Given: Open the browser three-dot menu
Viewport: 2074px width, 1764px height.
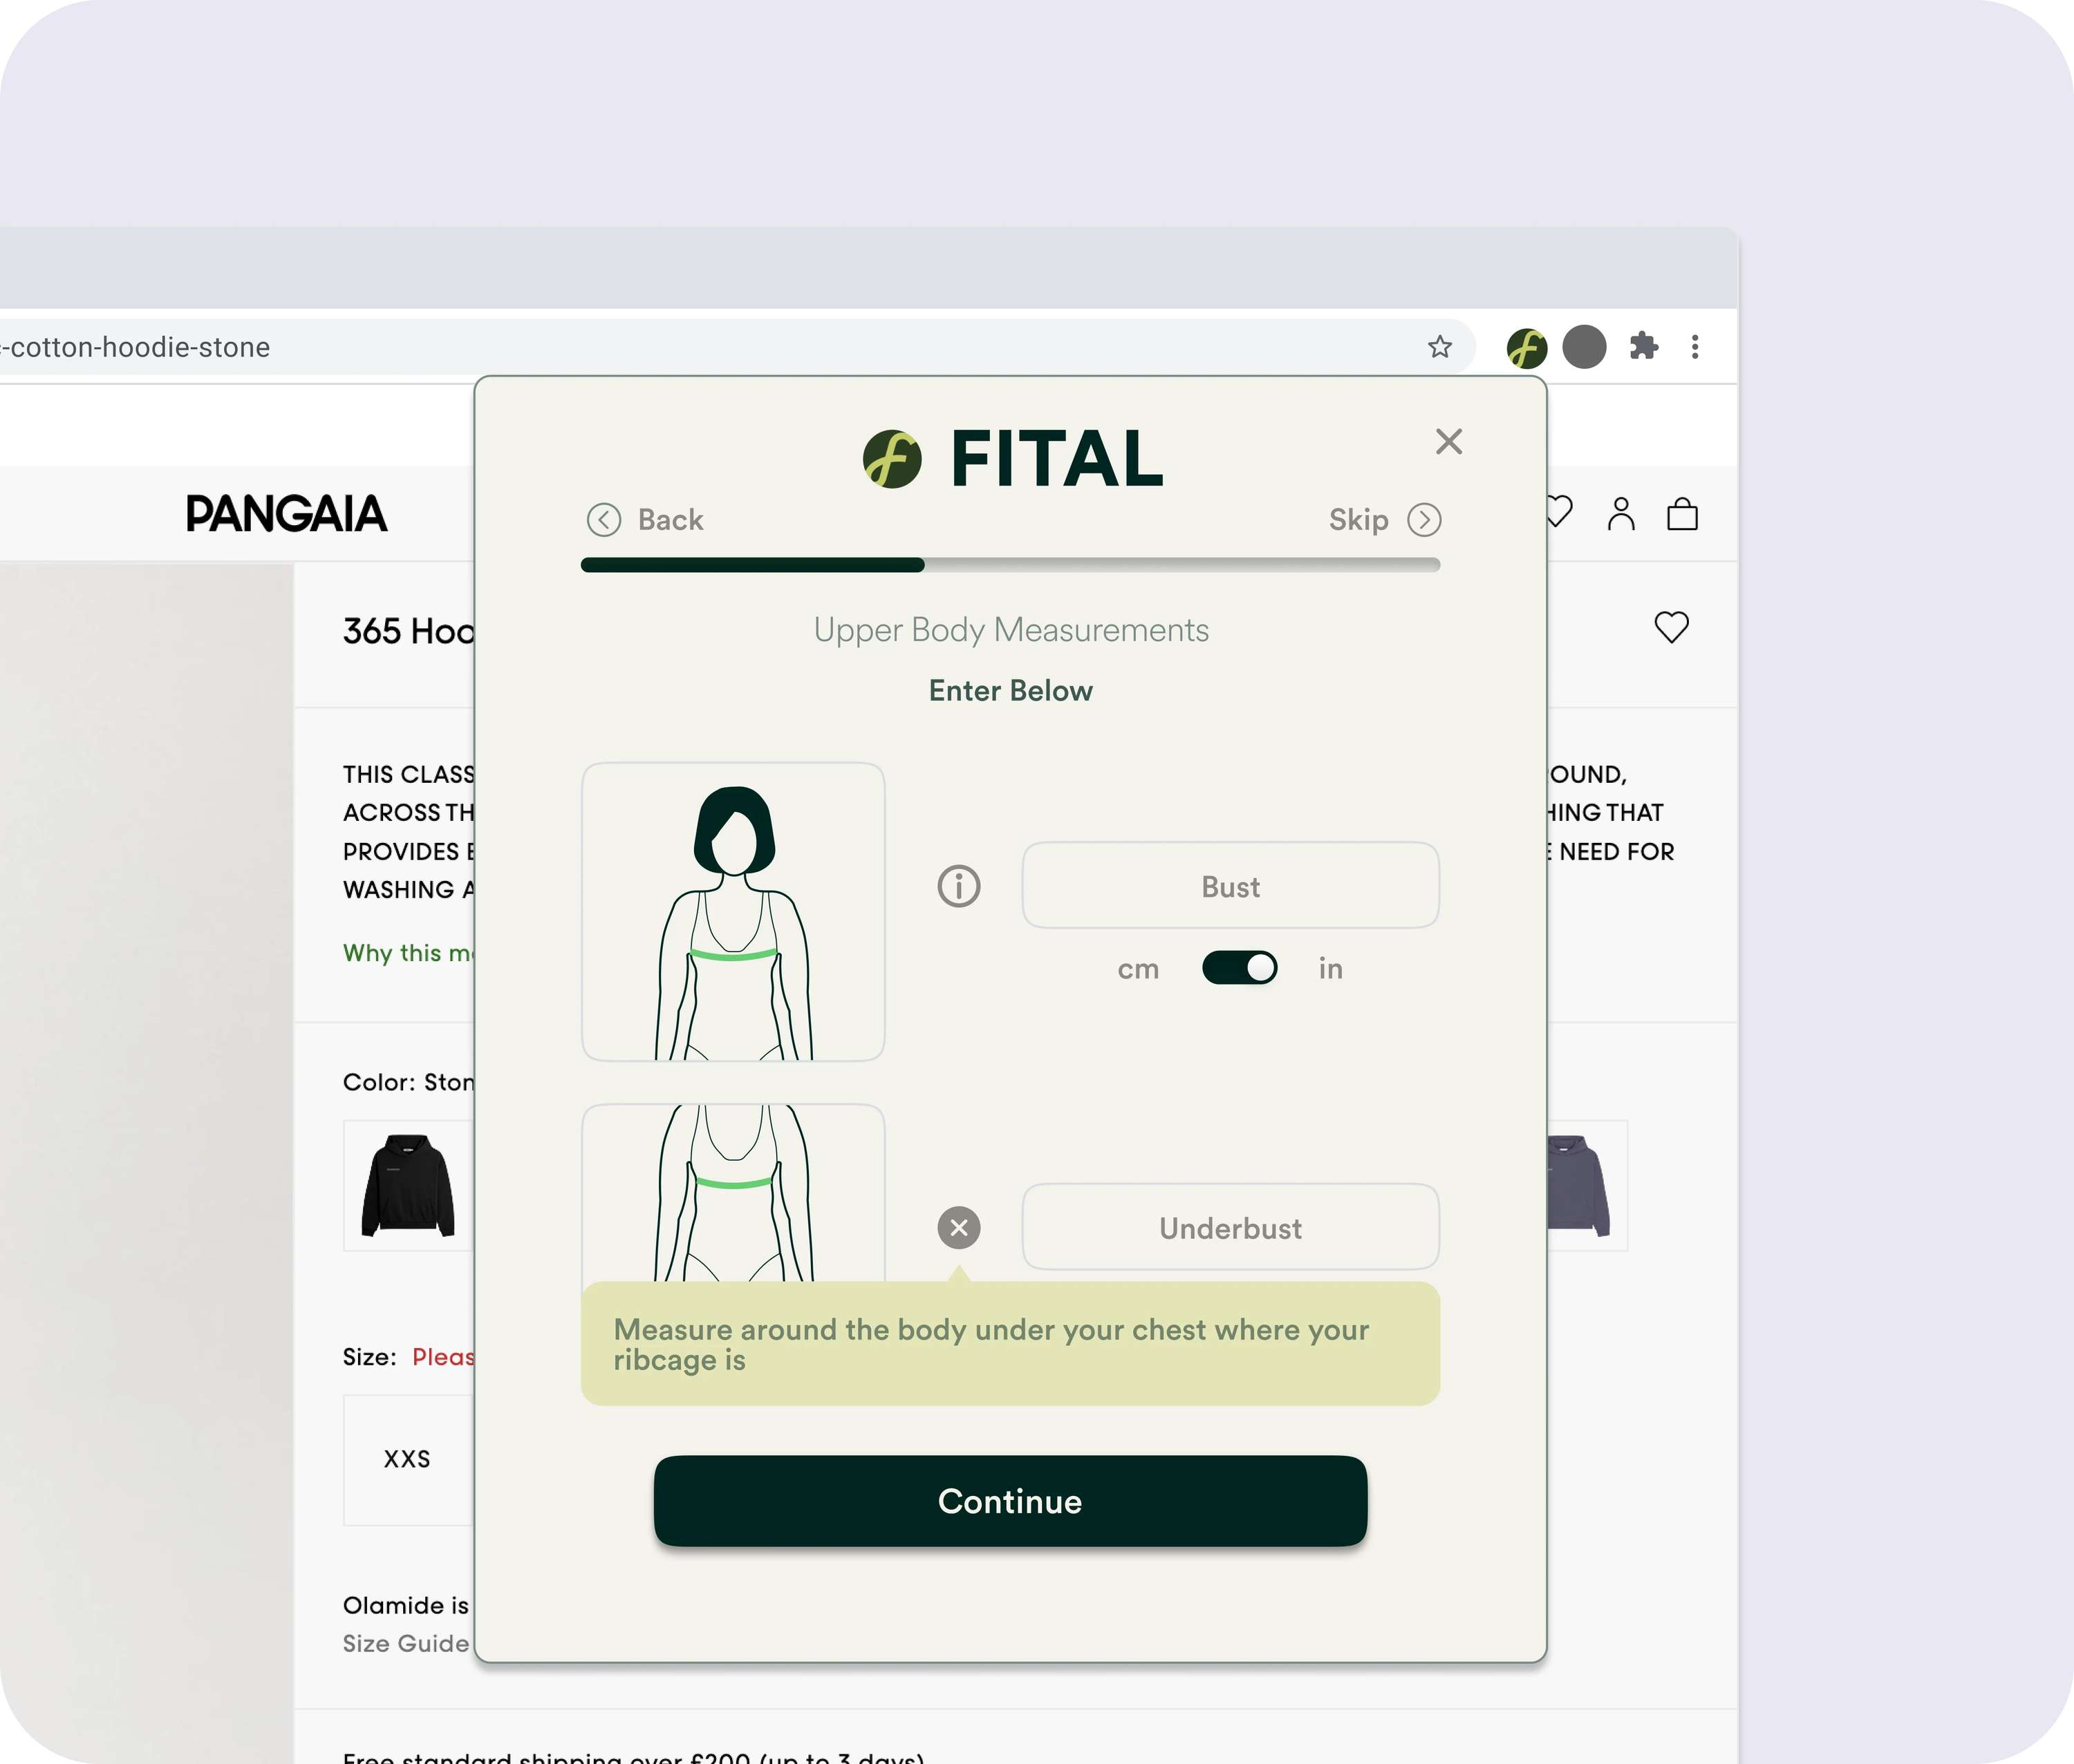Looking at the screenshot, I should click(x=1694, y=347).
